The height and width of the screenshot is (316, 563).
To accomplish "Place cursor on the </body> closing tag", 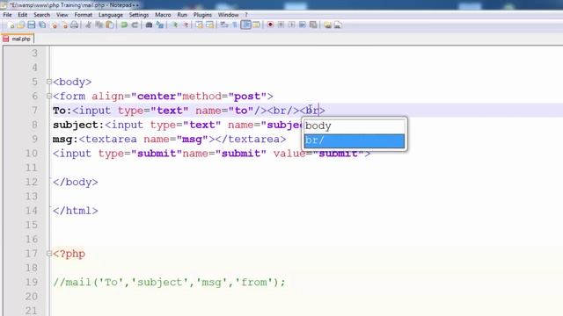I will tap(76, 182).
